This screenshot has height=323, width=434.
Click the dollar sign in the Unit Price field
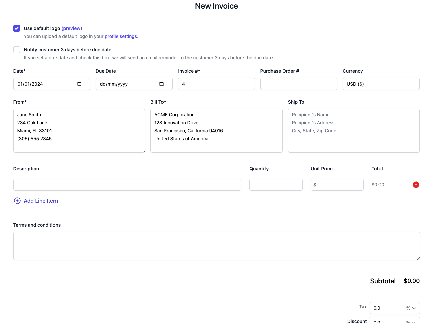pos(315,184)
